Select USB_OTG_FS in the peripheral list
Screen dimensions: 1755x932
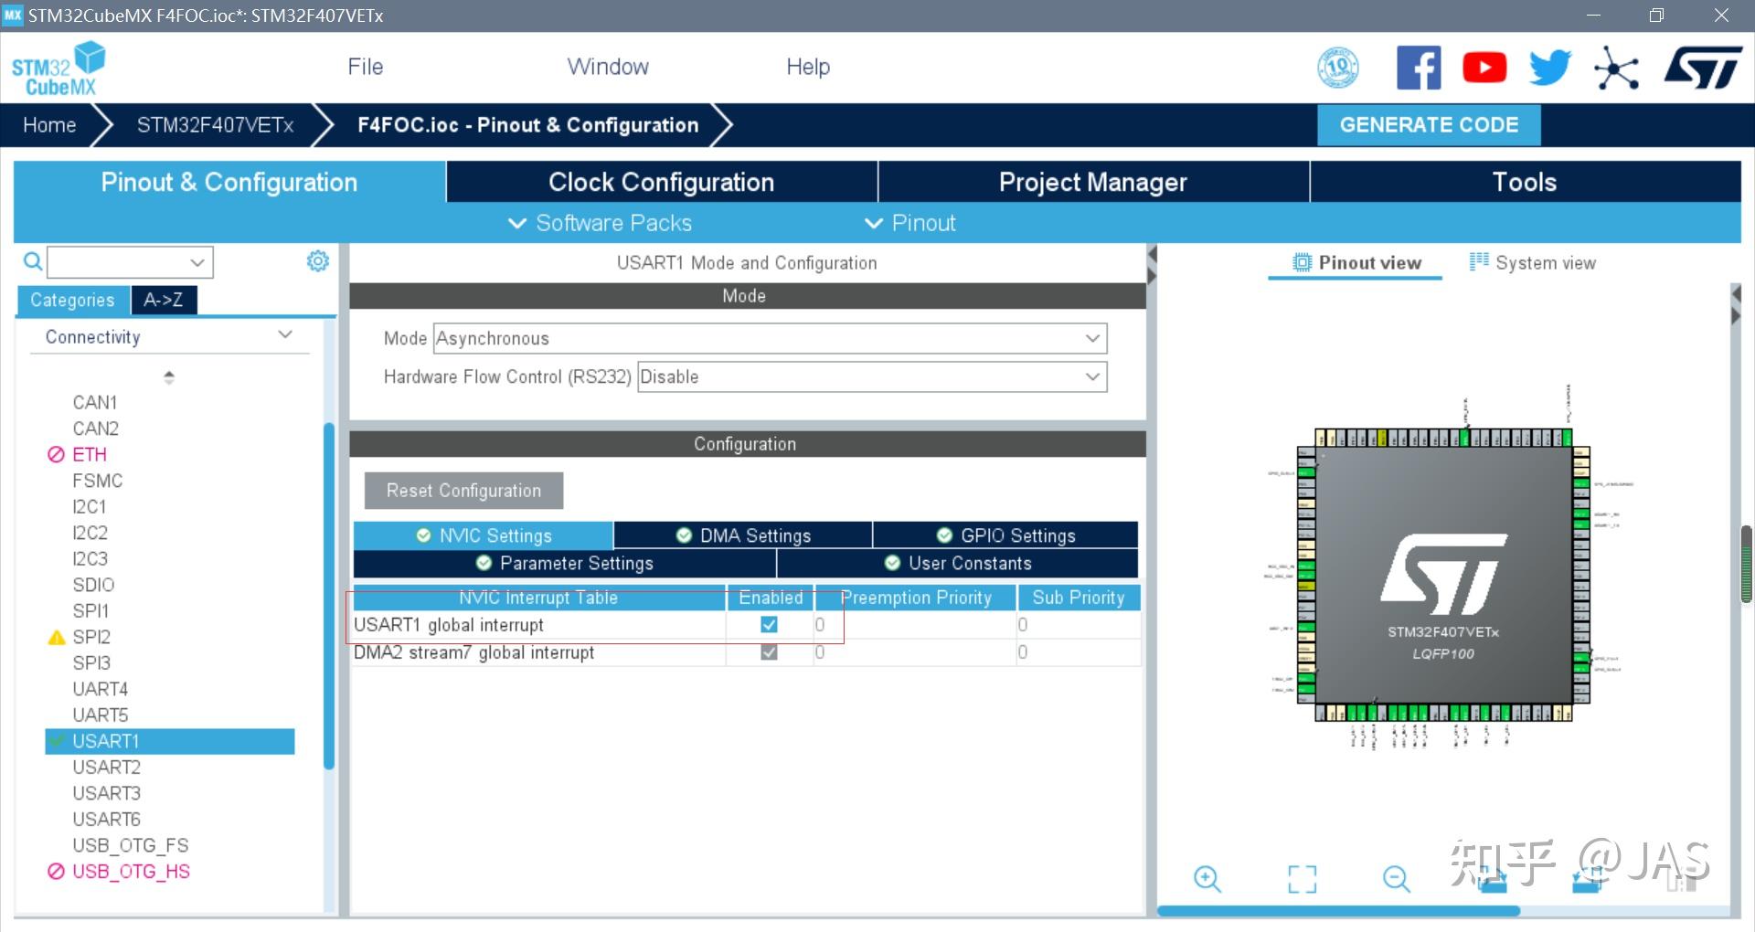point(131,845)
